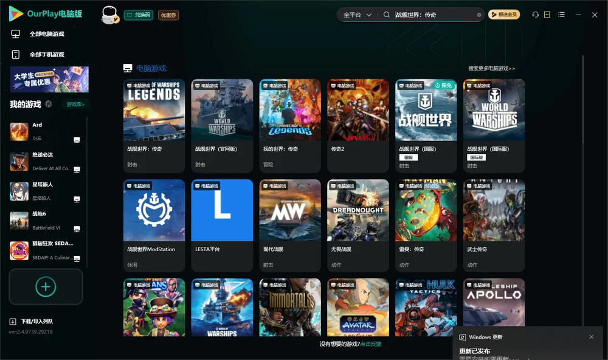The height and width of the screenshot is (360, 608).
Task: Click the plus icon to add a game
Action: pos(46,286)
